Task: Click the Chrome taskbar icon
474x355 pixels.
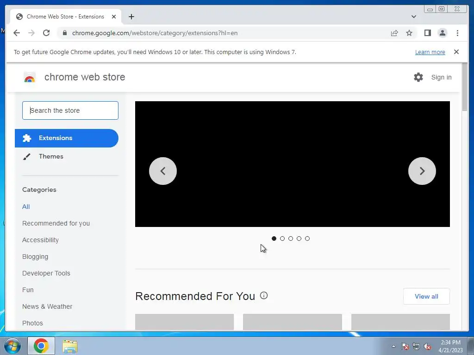Action: [41, 346]
